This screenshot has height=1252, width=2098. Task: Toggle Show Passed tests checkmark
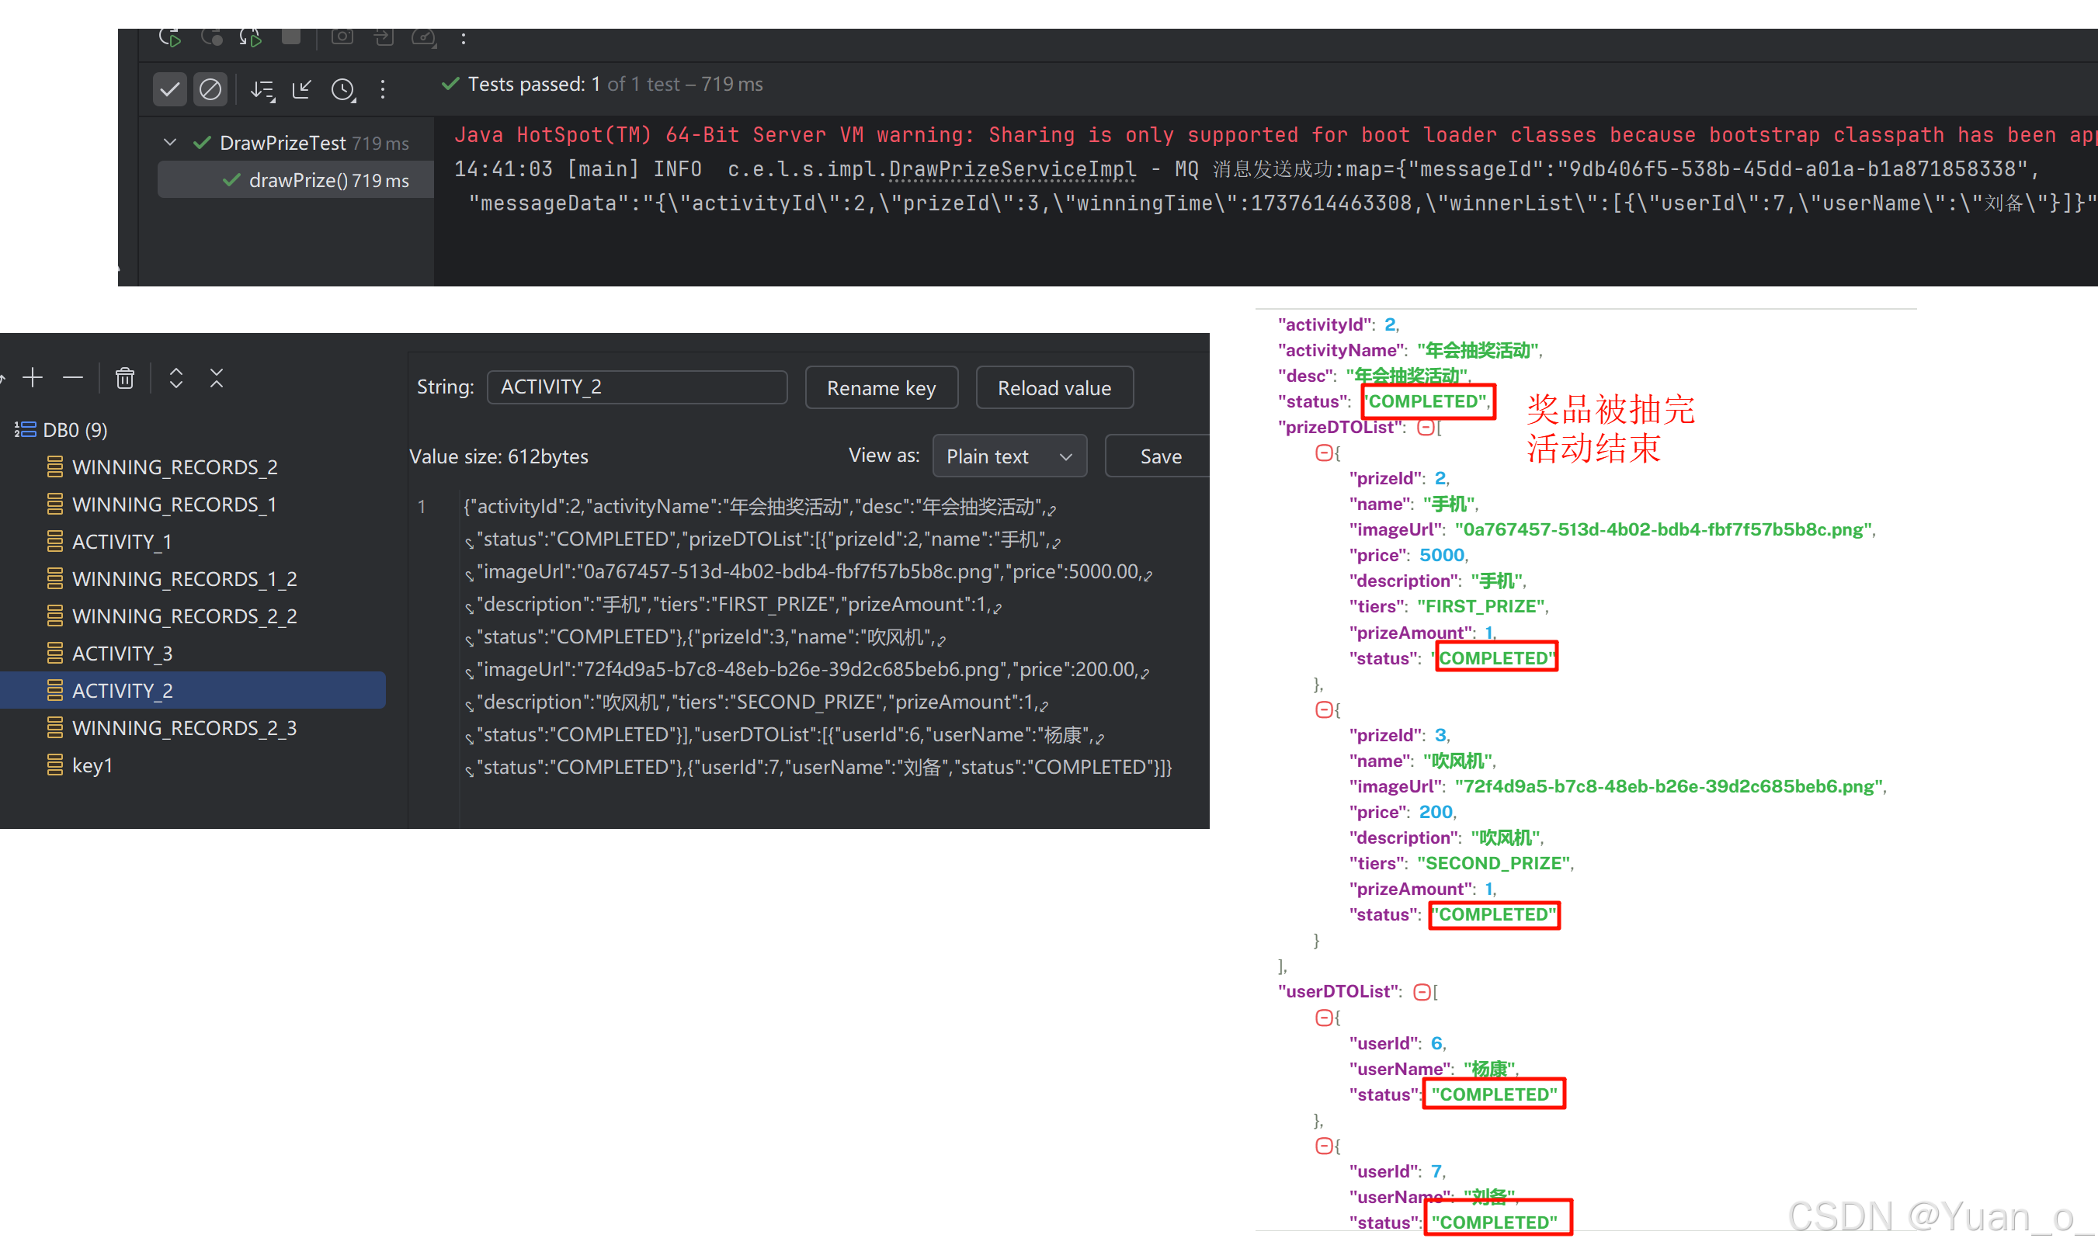pos(169,88)
